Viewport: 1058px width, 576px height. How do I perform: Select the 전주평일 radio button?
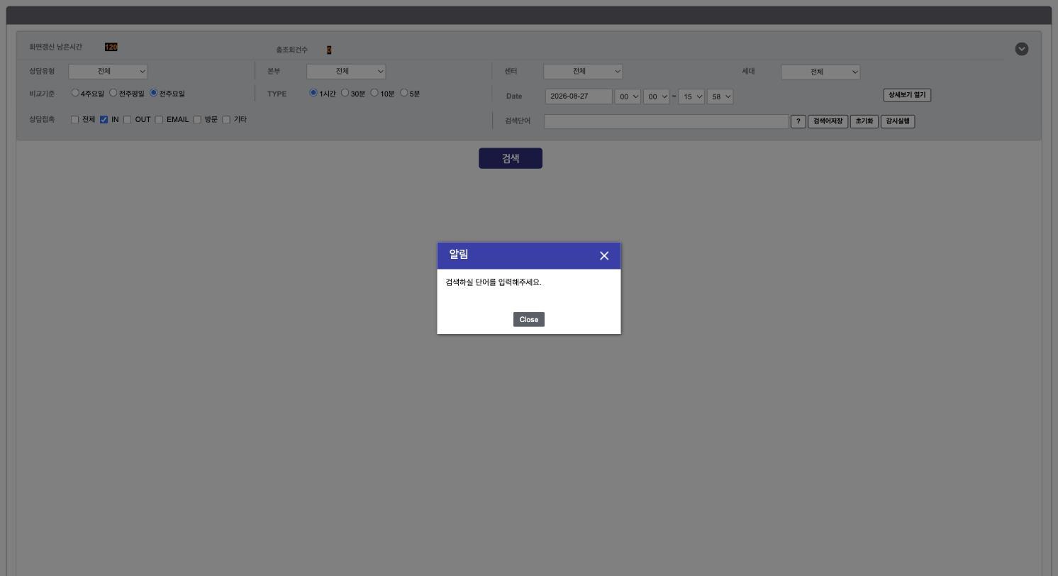point(113,93)
